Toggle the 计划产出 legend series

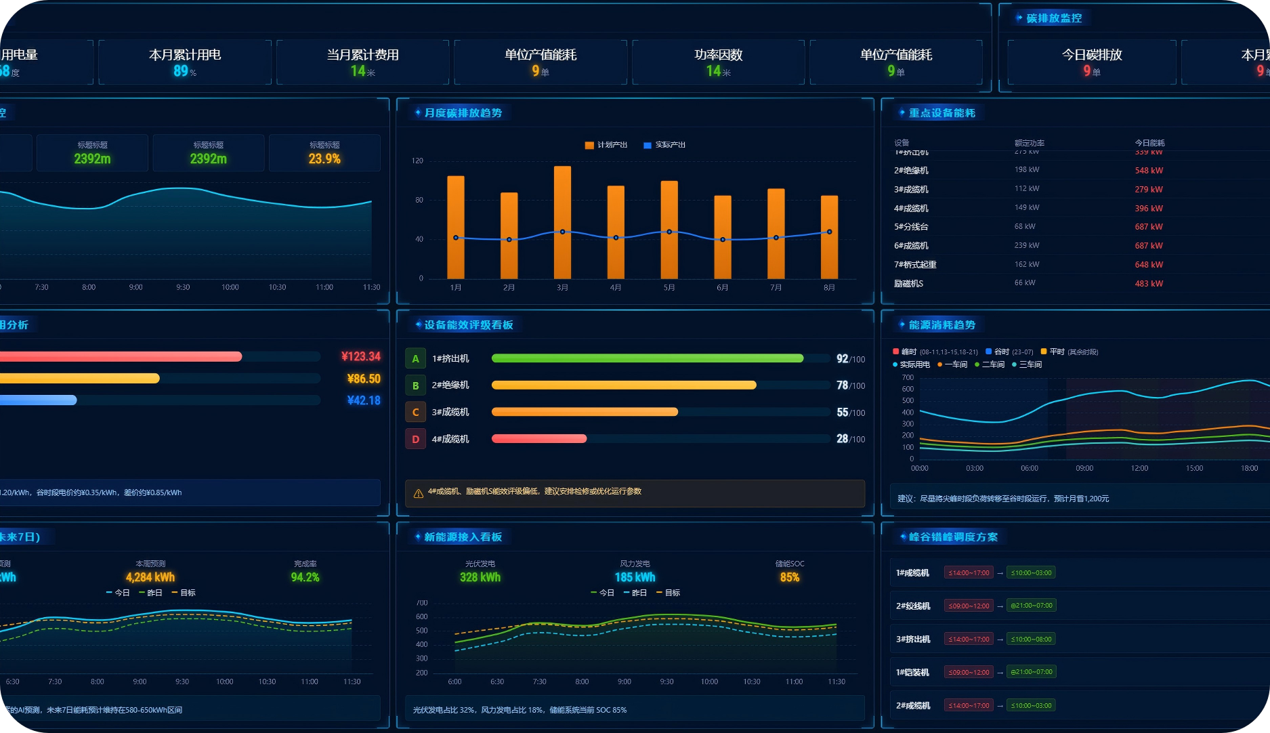[x=606, y=145]
